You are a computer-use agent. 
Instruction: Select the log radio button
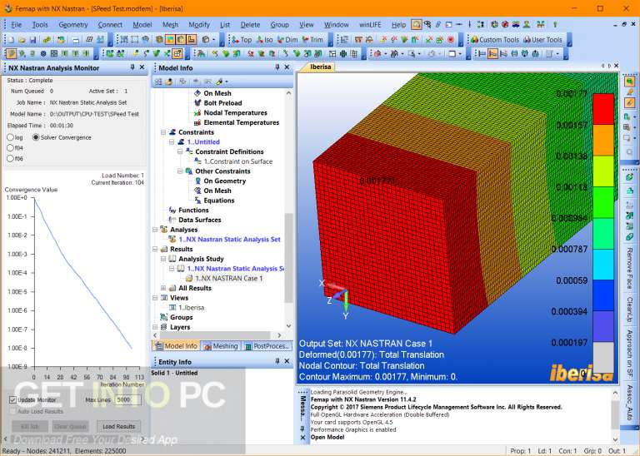coord(15,138)
